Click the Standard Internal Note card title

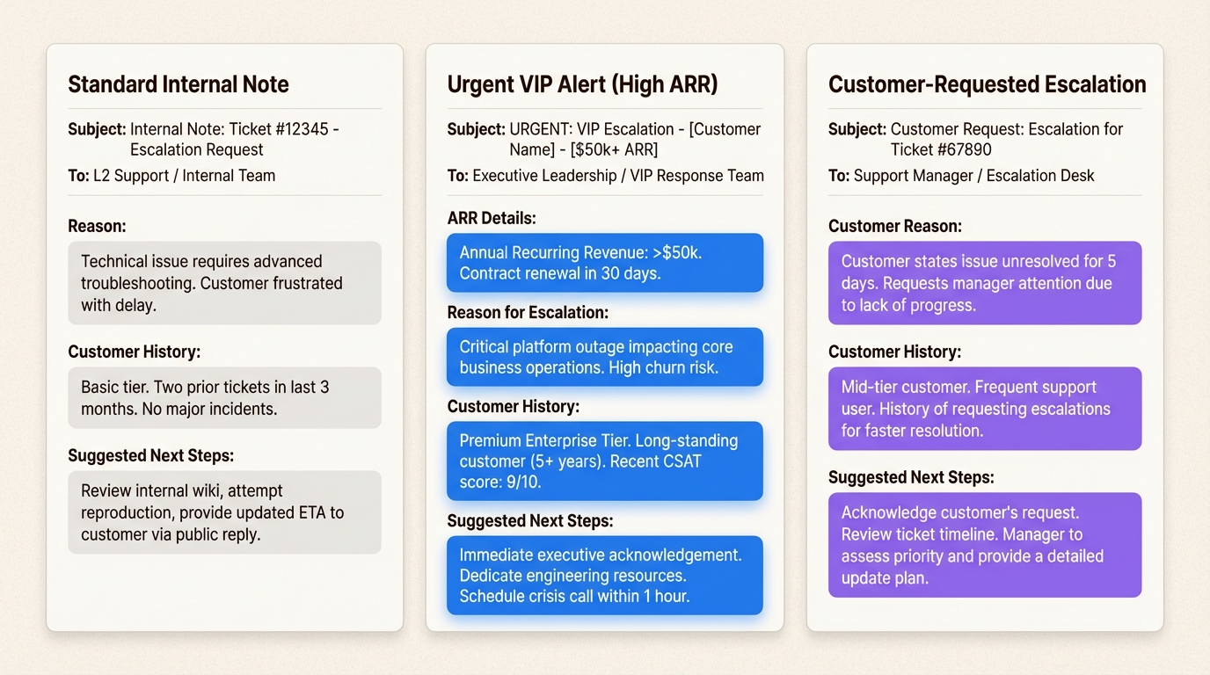179,83
